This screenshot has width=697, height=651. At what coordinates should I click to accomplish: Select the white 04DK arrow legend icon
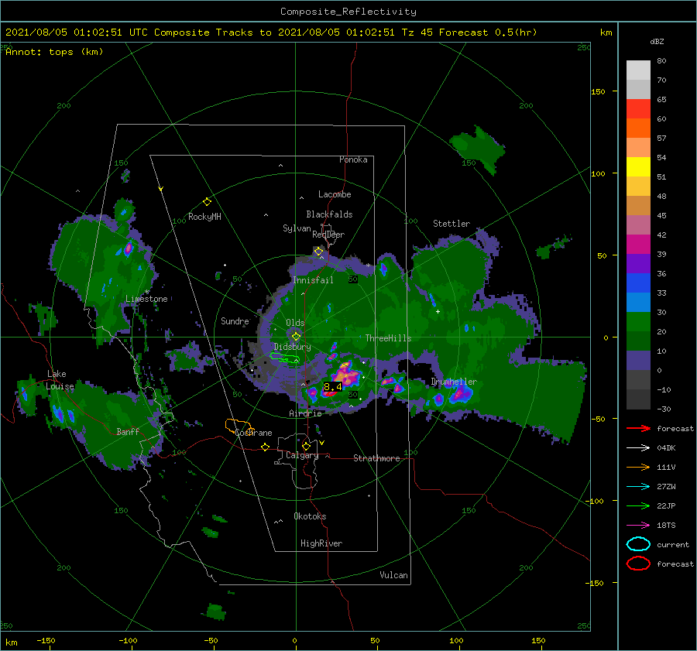638,448
